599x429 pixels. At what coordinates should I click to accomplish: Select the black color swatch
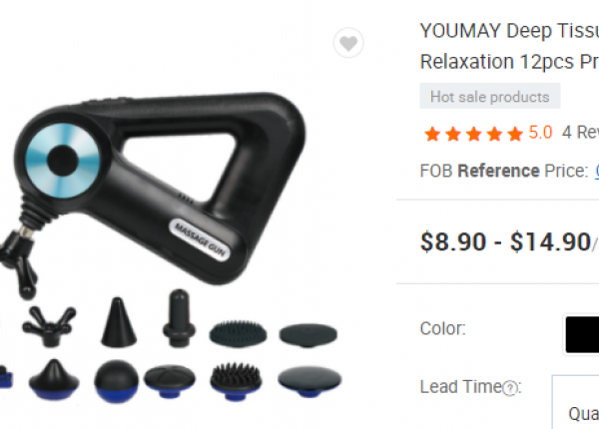pos(582,334)
